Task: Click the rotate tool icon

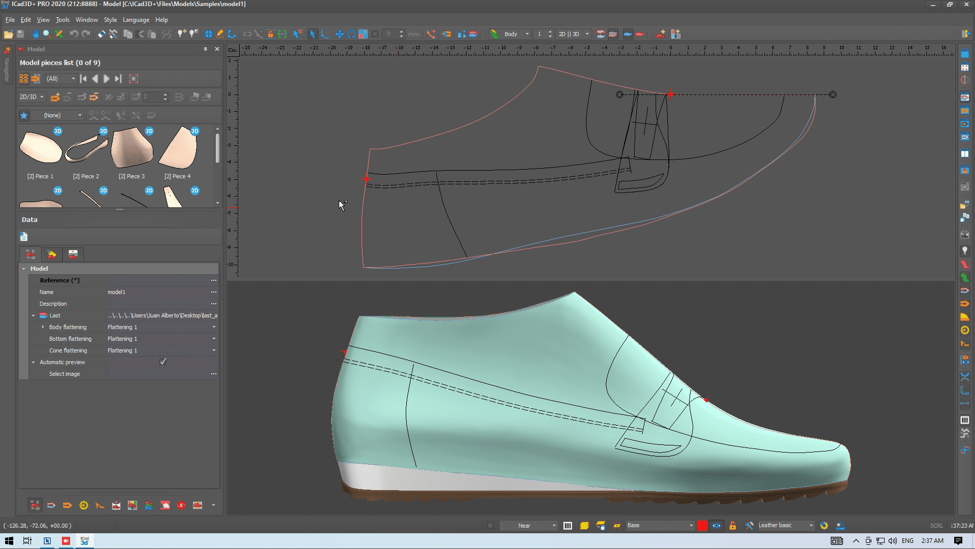Action: pyautogui.click(x=351, y=34)
